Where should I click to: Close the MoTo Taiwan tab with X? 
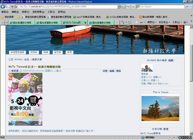click(85, 23)
